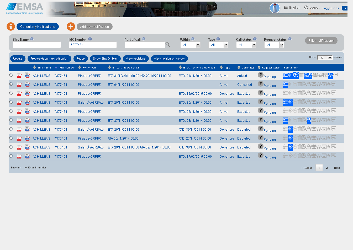The height and width of the screenshot is (250, 353).
Task: Click checklist formality icon in the Cancelled row
Action: point(286,84)
